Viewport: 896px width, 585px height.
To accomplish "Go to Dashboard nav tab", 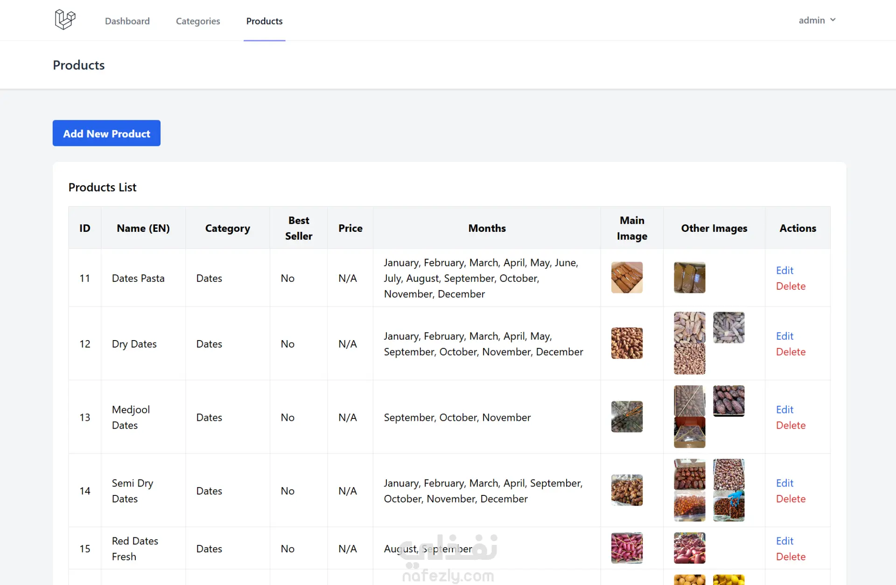I will pos(127,21).
